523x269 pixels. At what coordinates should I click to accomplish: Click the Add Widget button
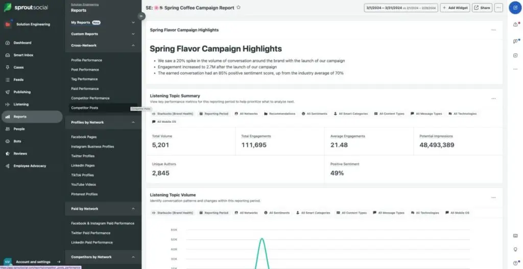455,8
